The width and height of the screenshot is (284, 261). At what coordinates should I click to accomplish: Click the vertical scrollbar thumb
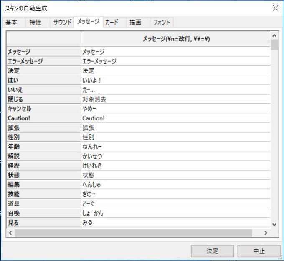(274, 45)
